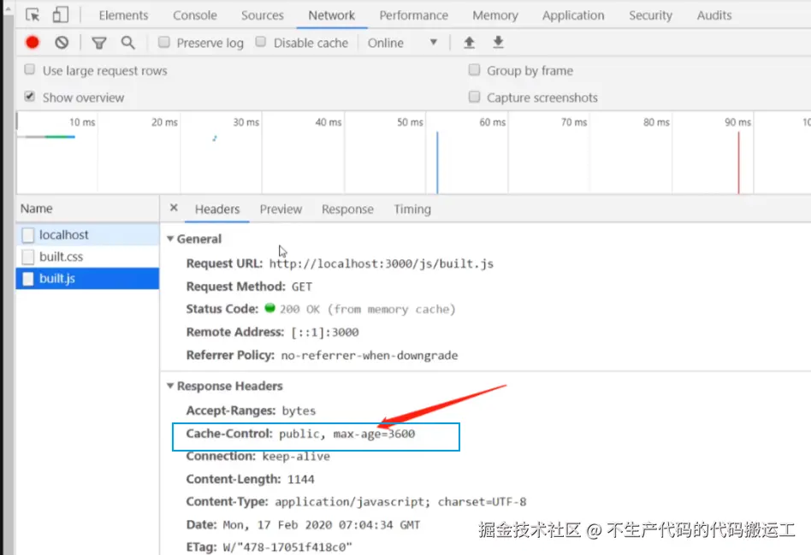Click the Request URL value text
Viewport: 811px width, 555px height.
click(x=382, y=263)
